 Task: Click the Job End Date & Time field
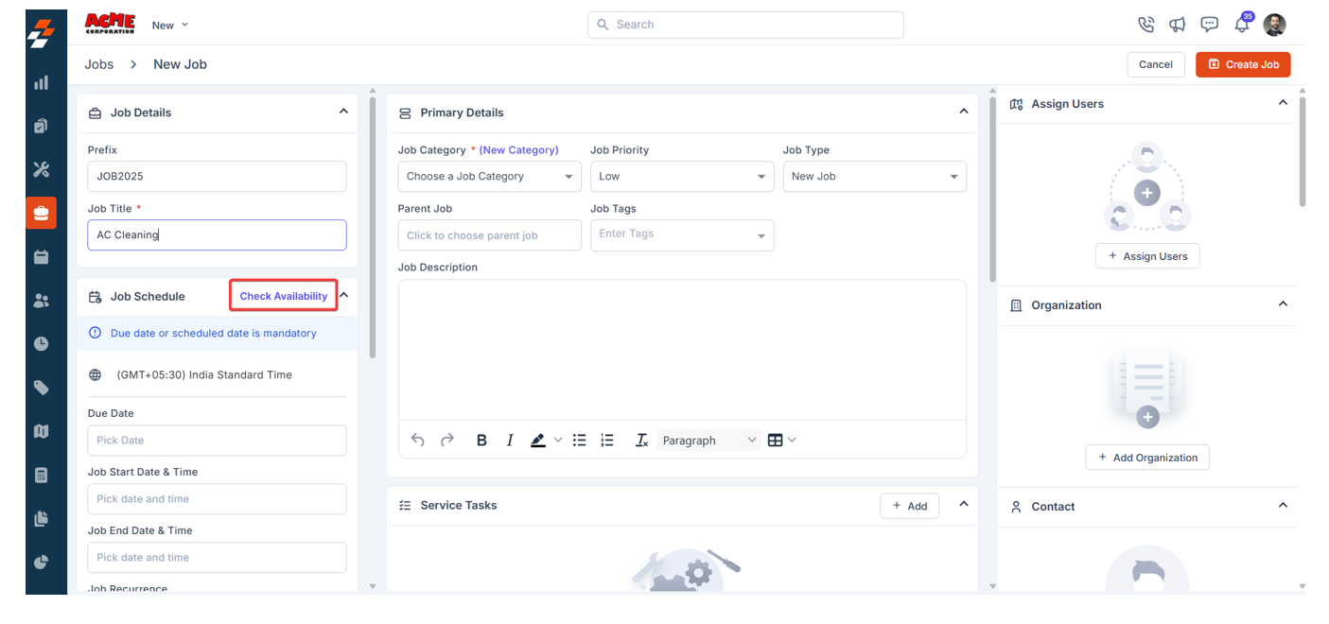pos(217,557)
